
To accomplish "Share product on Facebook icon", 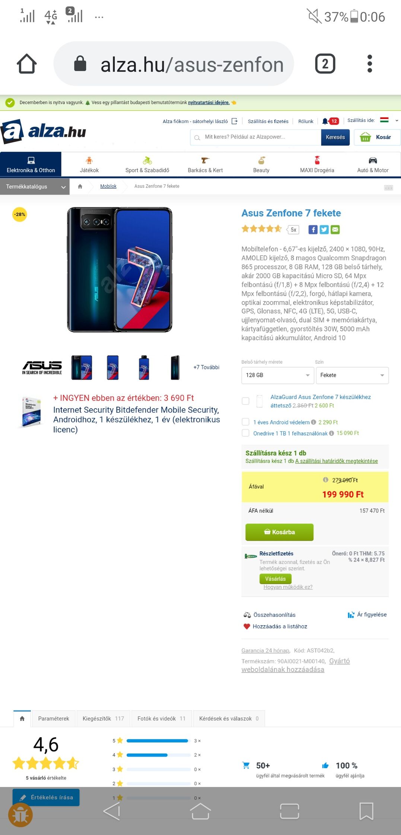I will (x=313, y=230).
